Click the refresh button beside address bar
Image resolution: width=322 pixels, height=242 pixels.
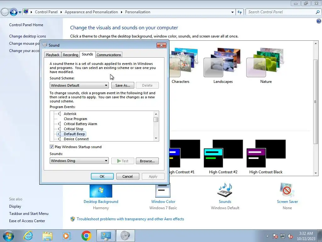[x=239, y=12]
